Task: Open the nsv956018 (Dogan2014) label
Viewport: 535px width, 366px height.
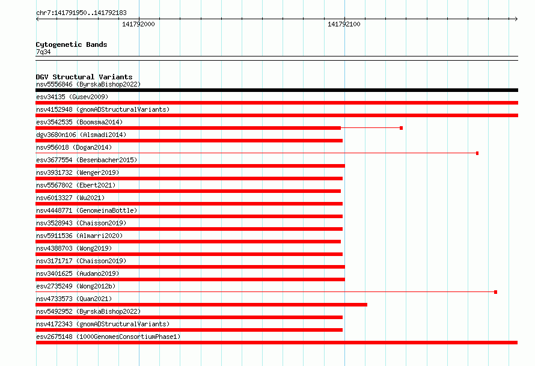Action: [x=74, y=147]
